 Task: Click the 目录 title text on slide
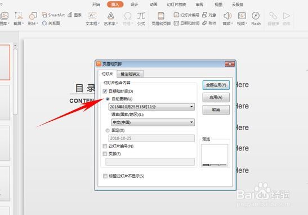click(x=85, y=88)
